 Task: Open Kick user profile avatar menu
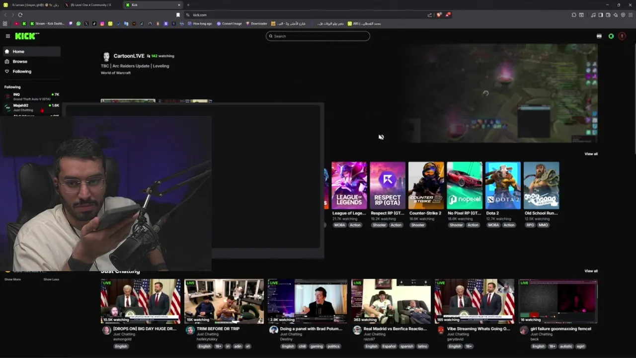click(622, 36)
